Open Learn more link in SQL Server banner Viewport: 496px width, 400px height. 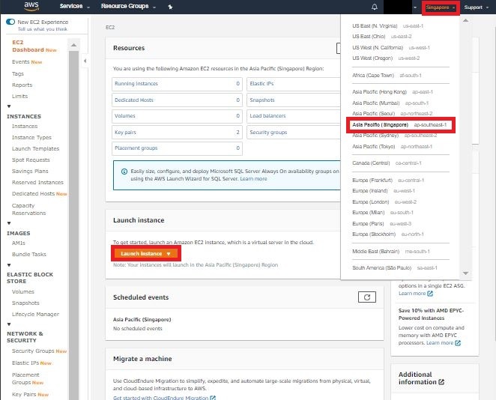tap(253, 179)
